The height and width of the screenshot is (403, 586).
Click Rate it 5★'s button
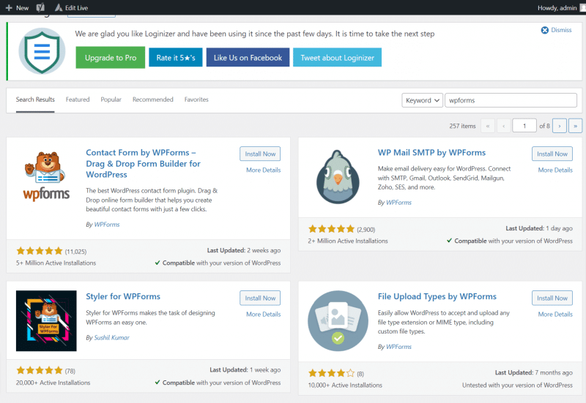point(176,58)
